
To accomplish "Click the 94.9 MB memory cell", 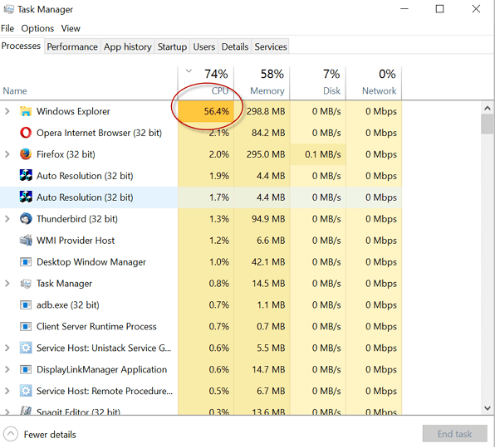I will (x=262, y=218).
